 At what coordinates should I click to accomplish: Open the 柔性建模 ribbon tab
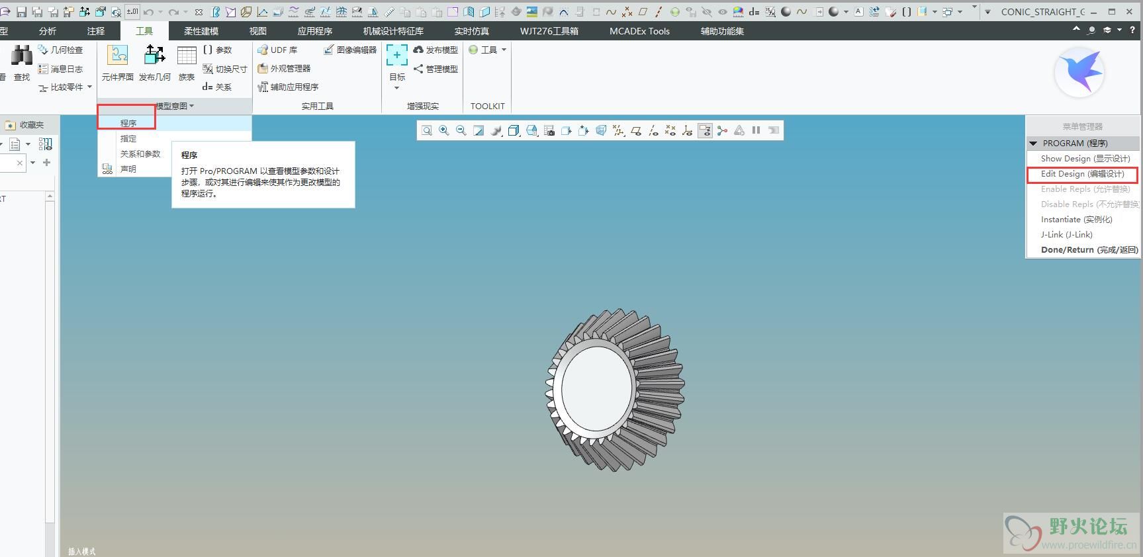pyautogui.click(x=201, y=31)
